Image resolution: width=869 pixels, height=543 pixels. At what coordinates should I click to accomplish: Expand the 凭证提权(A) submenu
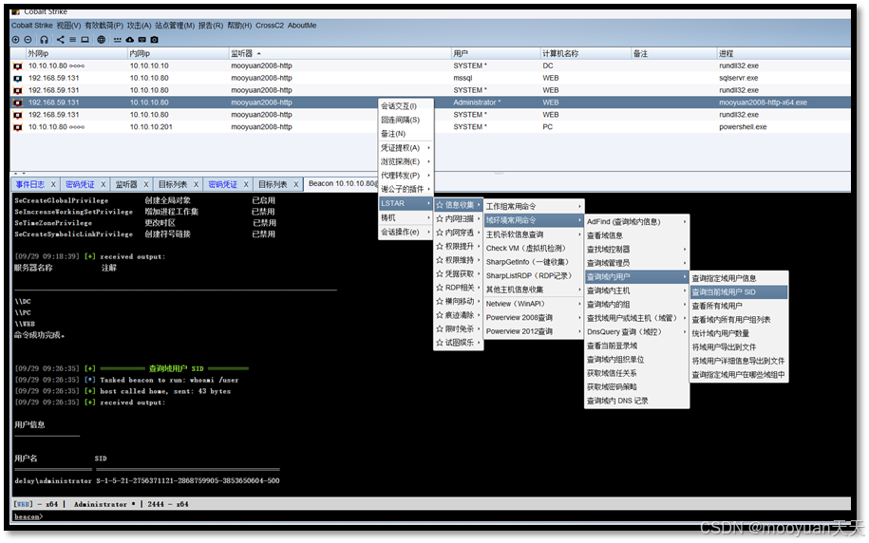406,148
